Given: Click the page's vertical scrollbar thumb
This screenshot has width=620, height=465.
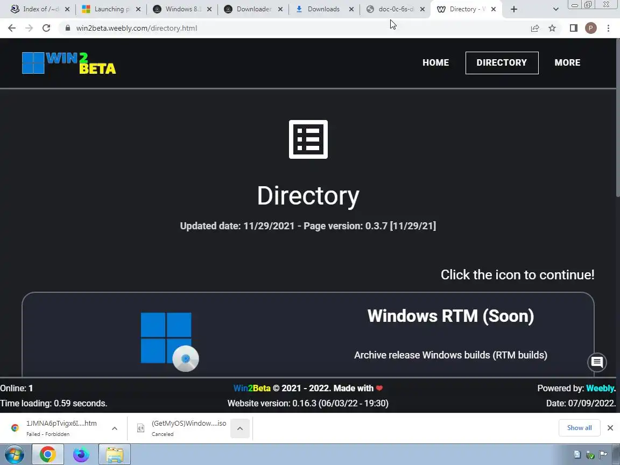Looking at the screenshot, I should click(x=618, y=117).
